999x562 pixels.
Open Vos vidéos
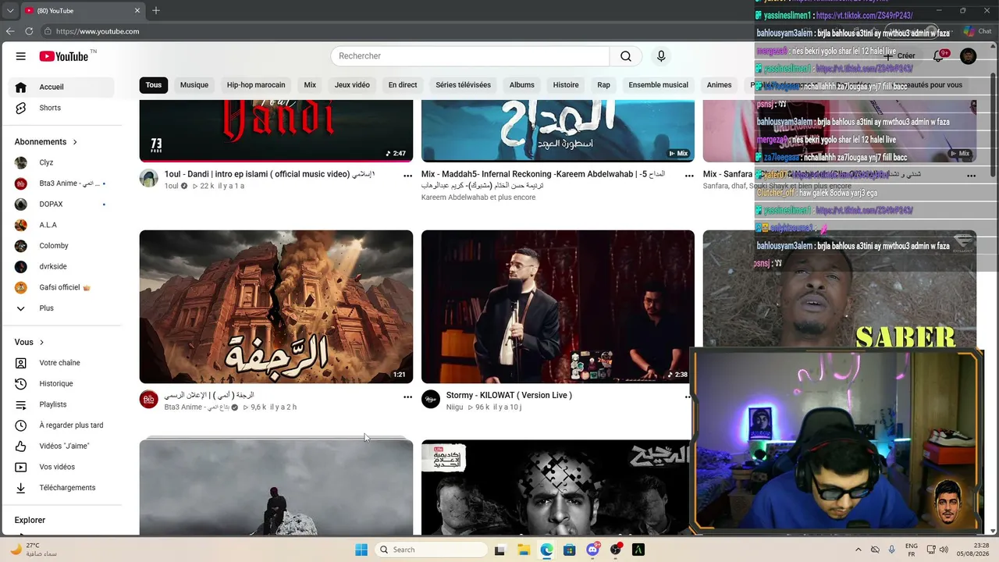pyautogui.click(x=61, y=467)
